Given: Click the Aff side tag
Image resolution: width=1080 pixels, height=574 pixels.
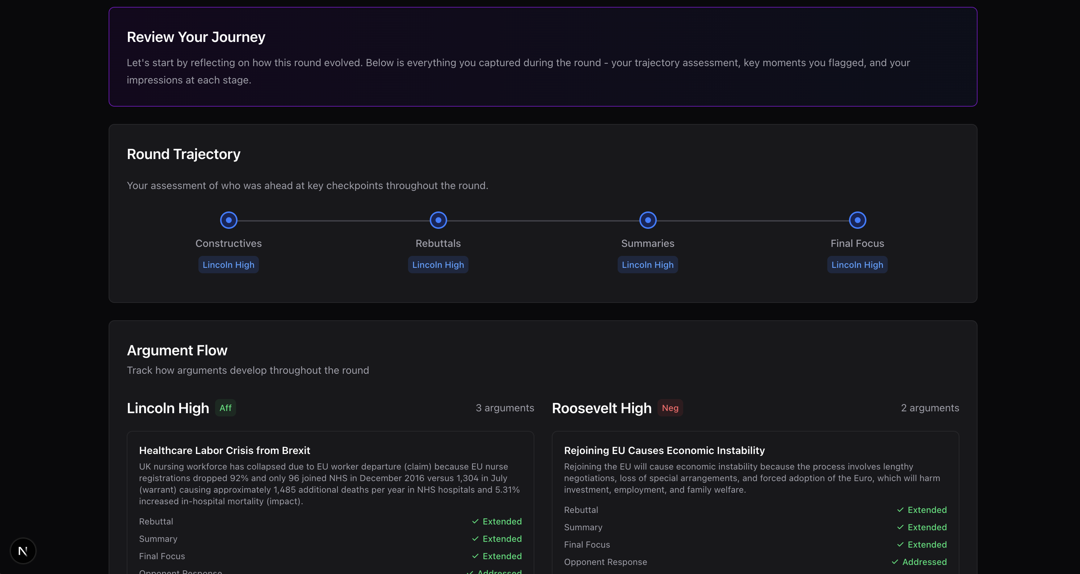Looking at the screenshot, I should 226,408.
